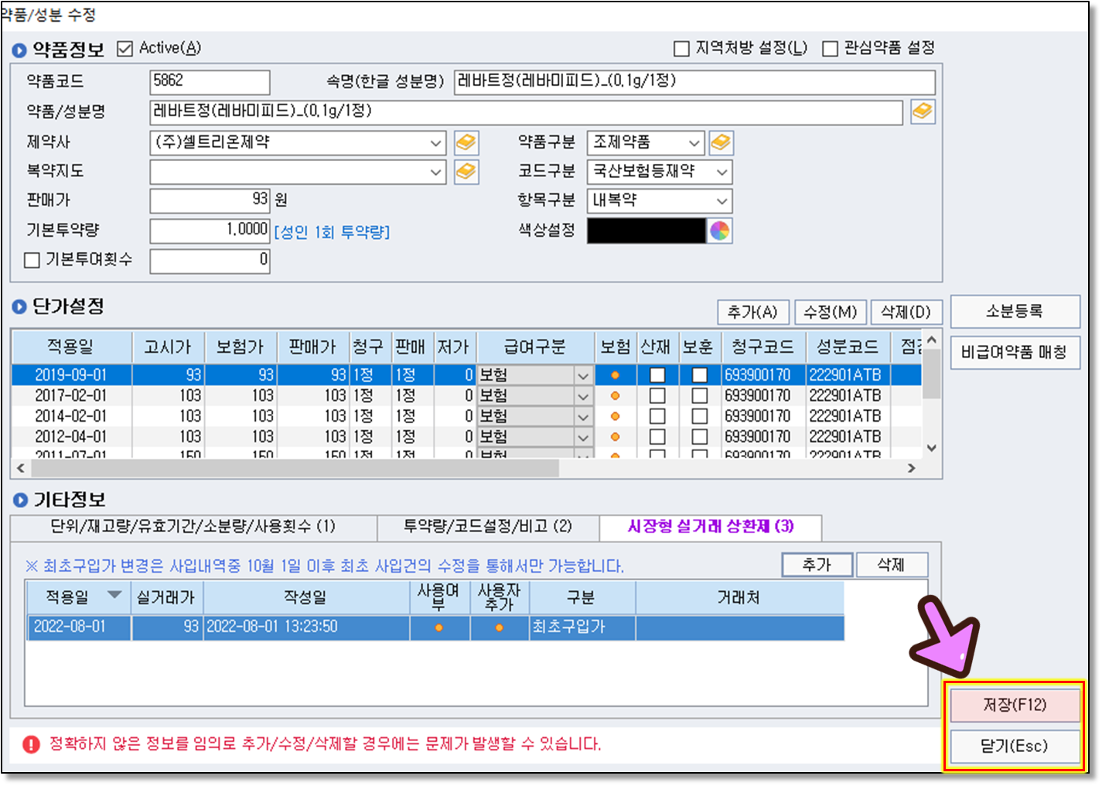Expand the 제약사 dropdown list
This screenshot has width=1102, height=786.
436,143
